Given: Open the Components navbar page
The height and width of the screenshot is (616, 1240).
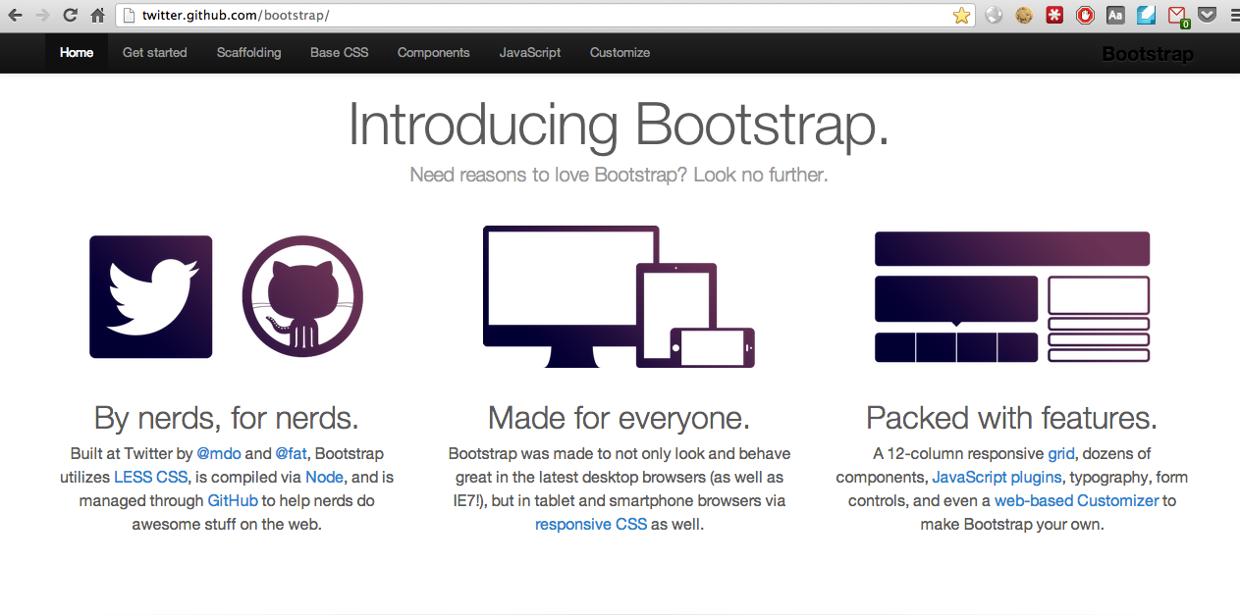Looking at the screenshot, I should [x=433, y=53].
